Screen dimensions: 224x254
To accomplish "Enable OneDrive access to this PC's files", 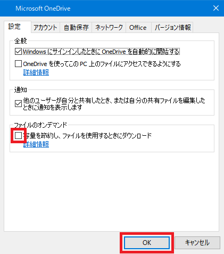I will pyautogui.click(x=18, y=64).
